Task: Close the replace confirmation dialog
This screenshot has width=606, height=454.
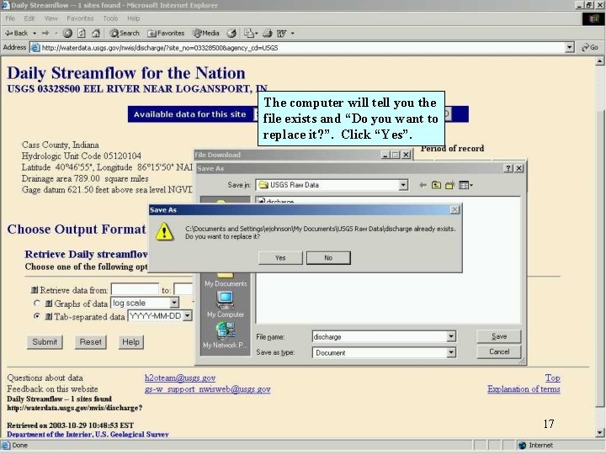Action: pyautogui.click(x=454, y=209)
